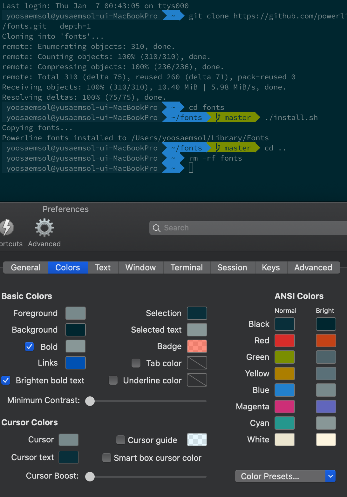Screen dimensions: 347x497
Task: Disable Brighten bold text
Action: tap(6, 380)
